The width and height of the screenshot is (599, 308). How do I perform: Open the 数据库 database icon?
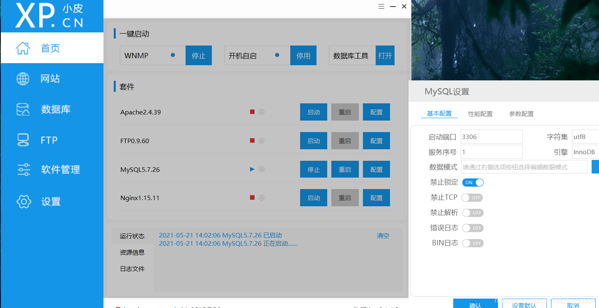(23, 110)
